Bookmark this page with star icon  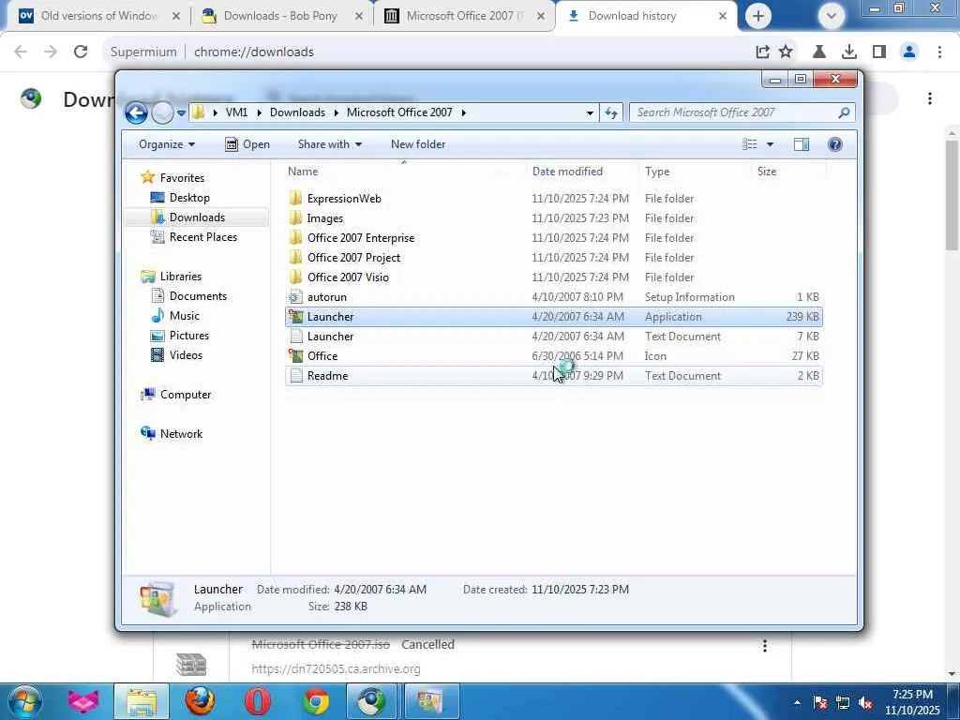787,52
